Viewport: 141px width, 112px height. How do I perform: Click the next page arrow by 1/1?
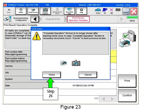point(112,99)
